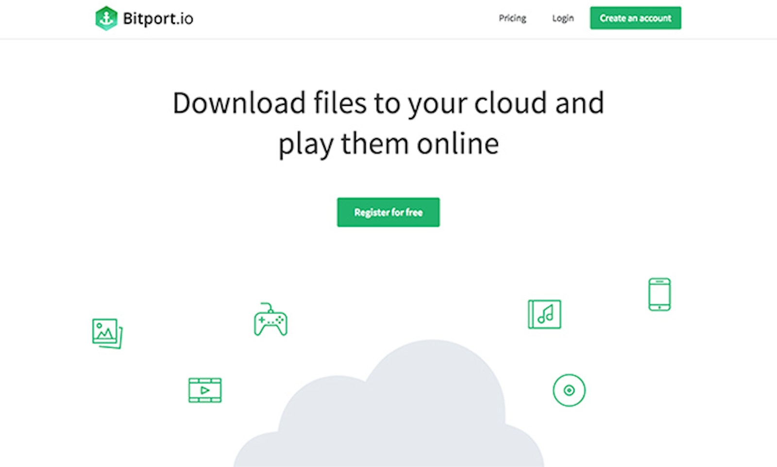Open the Pricing page
The image size is (777, 467).
tap(512, 18)
